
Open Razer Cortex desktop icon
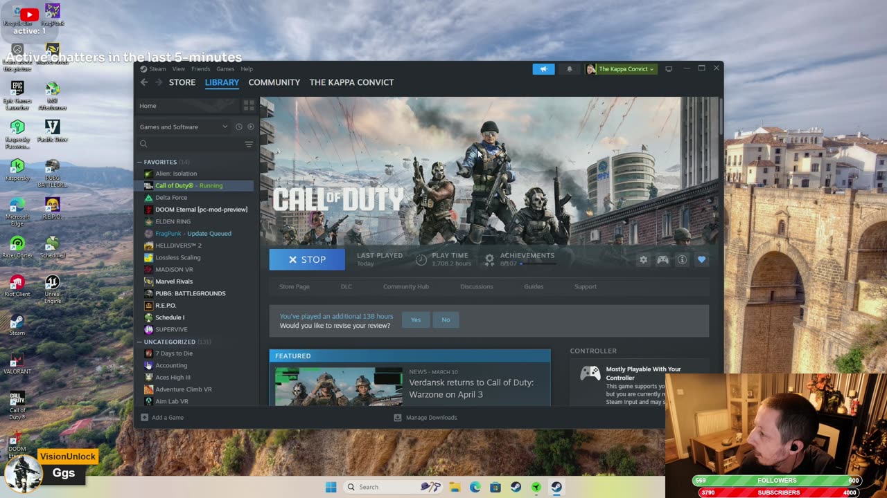(x=17, y=247)
